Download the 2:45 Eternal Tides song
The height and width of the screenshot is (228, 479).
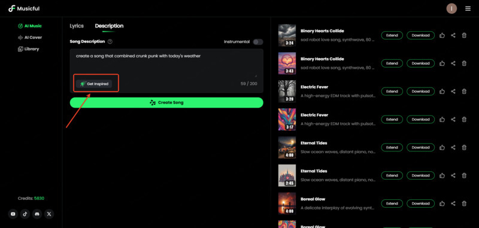[x=420, y=175]
